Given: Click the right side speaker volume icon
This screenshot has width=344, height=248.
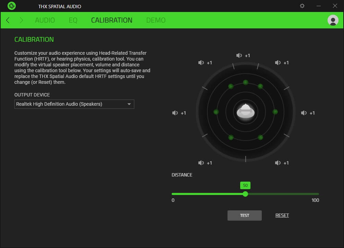Looking at the screenshot, I should (x=304, y=113).
